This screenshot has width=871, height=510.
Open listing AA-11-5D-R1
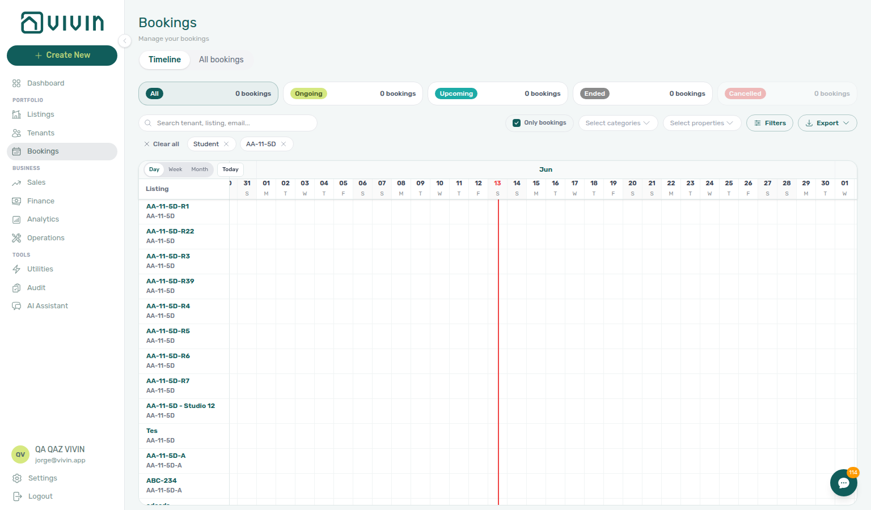click(167, 206)
